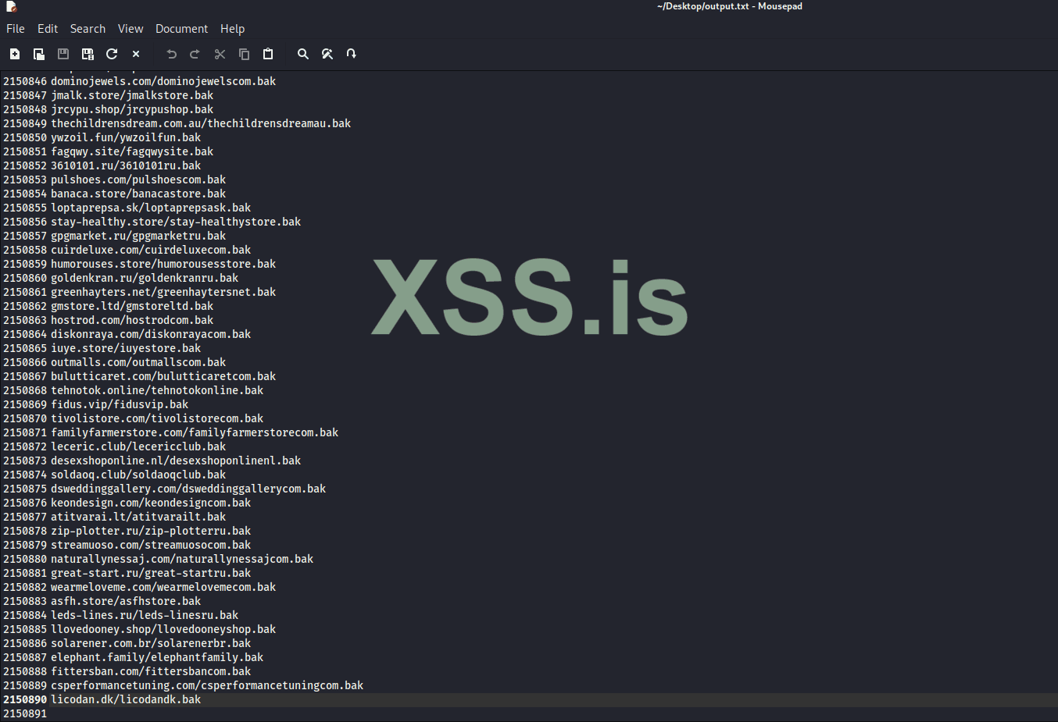Open the Document menu
The image size is (1058, 722).
coord(181,29)
